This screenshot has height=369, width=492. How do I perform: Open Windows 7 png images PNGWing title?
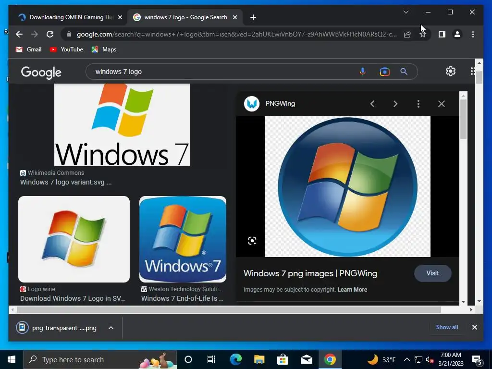click(310, 273)
